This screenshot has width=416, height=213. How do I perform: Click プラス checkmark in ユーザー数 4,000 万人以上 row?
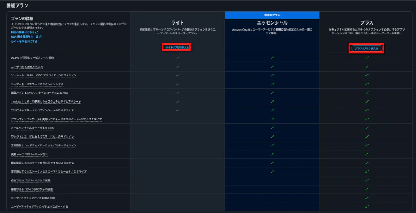pyautogui.click(x=367, y=66)
